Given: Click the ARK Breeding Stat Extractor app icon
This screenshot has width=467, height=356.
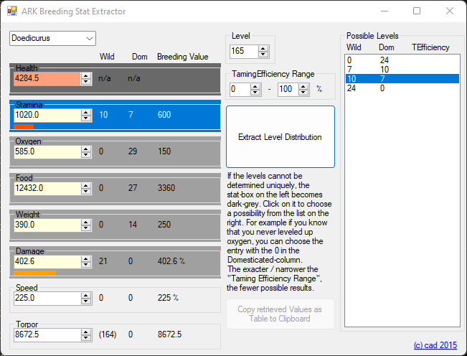Looking at the screenshot, I should click(x=12, y=11).
